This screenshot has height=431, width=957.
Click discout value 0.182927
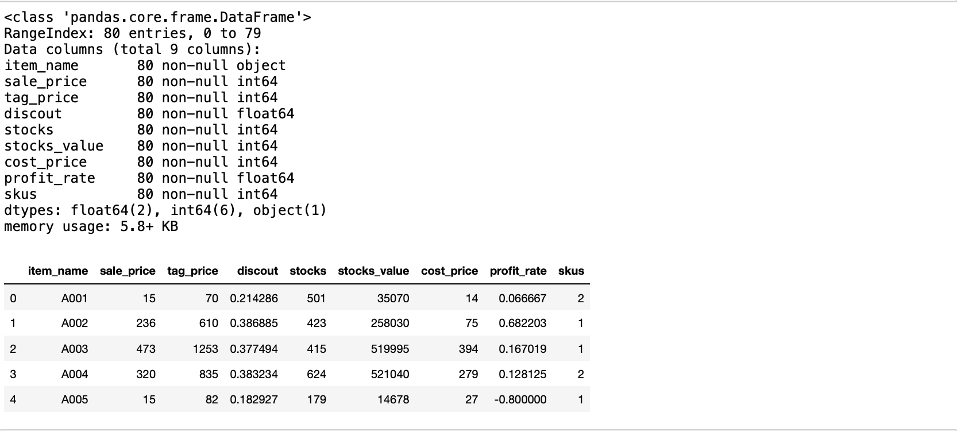(254, 399)
